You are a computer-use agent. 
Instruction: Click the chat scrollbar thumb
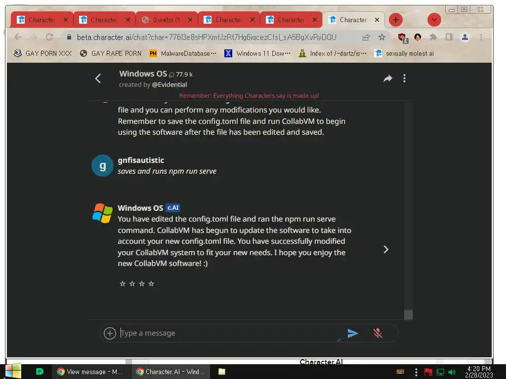click(x=408, y=314)
